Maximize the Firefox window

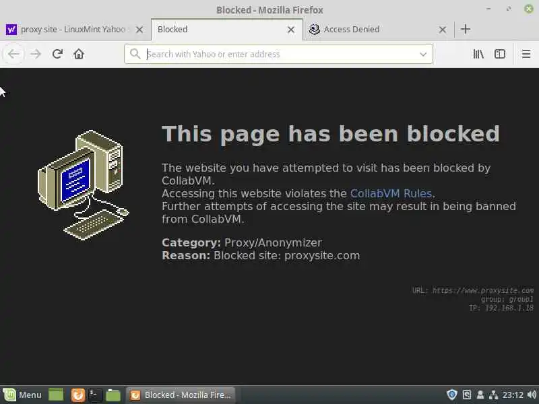[x=509, y=9]
